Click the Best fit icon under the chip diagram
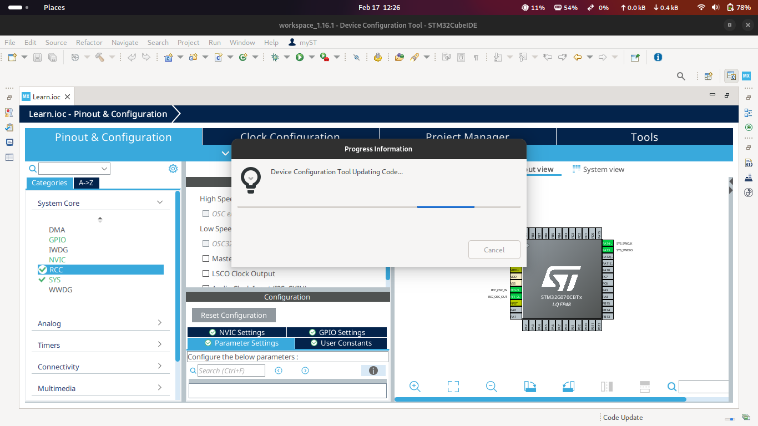Screen dimensions: 758x426 [453, 386]
